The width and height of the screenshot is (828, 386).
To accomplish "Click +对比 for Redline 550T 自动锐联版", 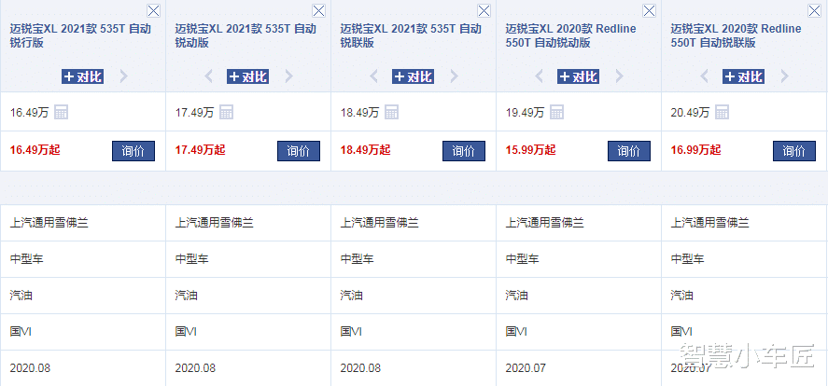I will [x=743, y=76].
